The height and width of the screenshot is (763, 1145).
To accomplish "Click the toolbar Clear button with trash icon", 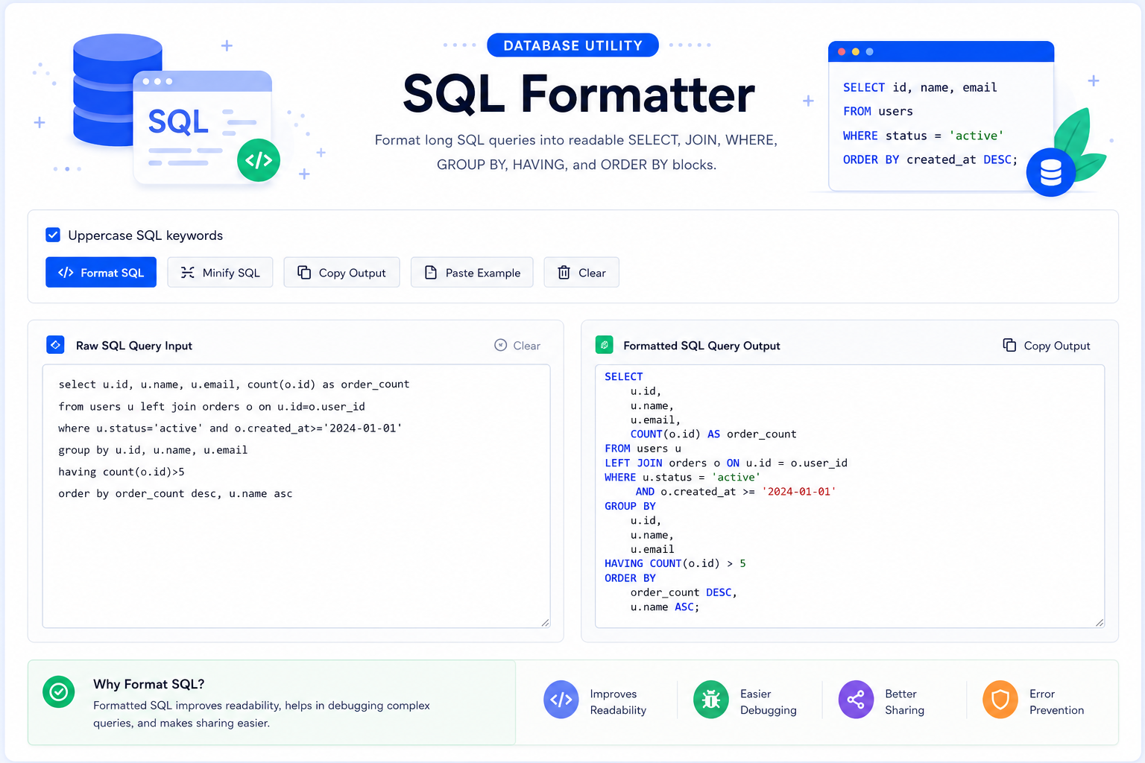I will click(x=581, y=273).
